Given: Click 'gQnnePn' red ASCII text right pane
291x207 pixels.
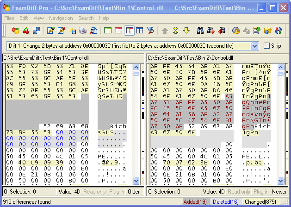Looking at the screenshot, I should (x=256, y=102).
